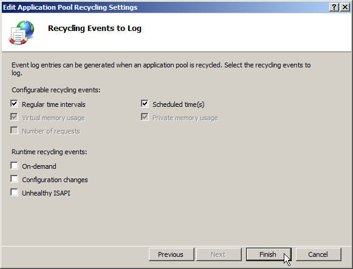Click the Regular time intervals label
This screenshot has width=353, height=269.
click(53, 104)
